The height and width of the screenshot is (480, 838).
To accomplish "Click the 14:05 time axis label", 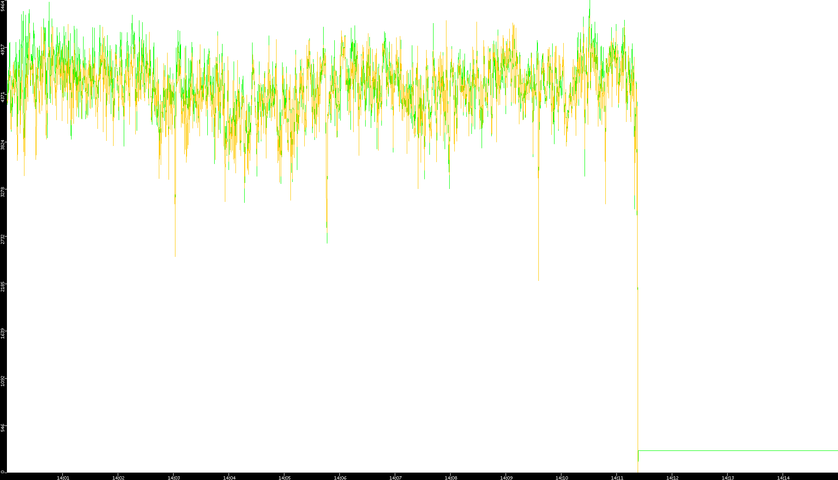I will click(x=284, y=478).
